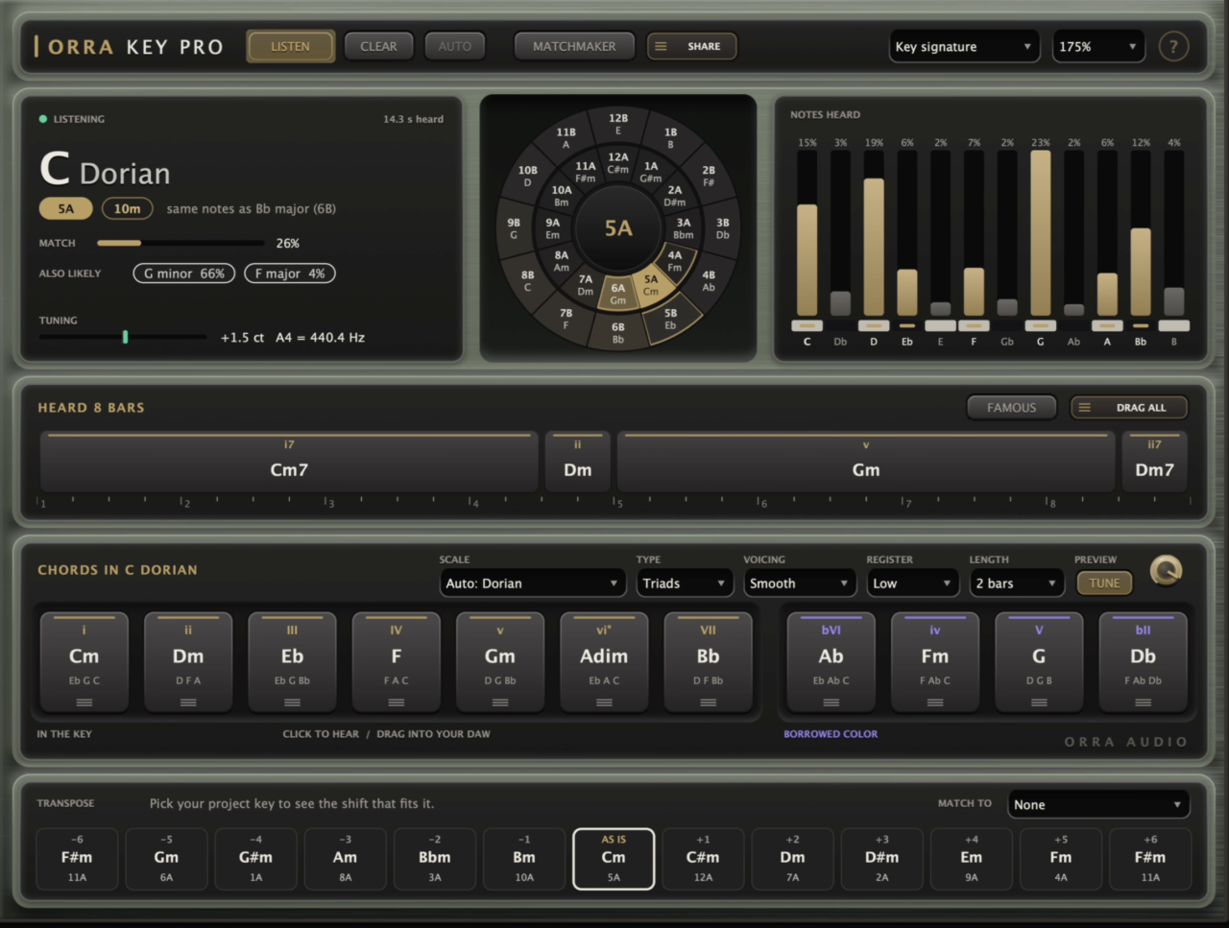Open the Drag All menu button
Viewport: 1229px width, 928px height.
(x=1129, y=408)
